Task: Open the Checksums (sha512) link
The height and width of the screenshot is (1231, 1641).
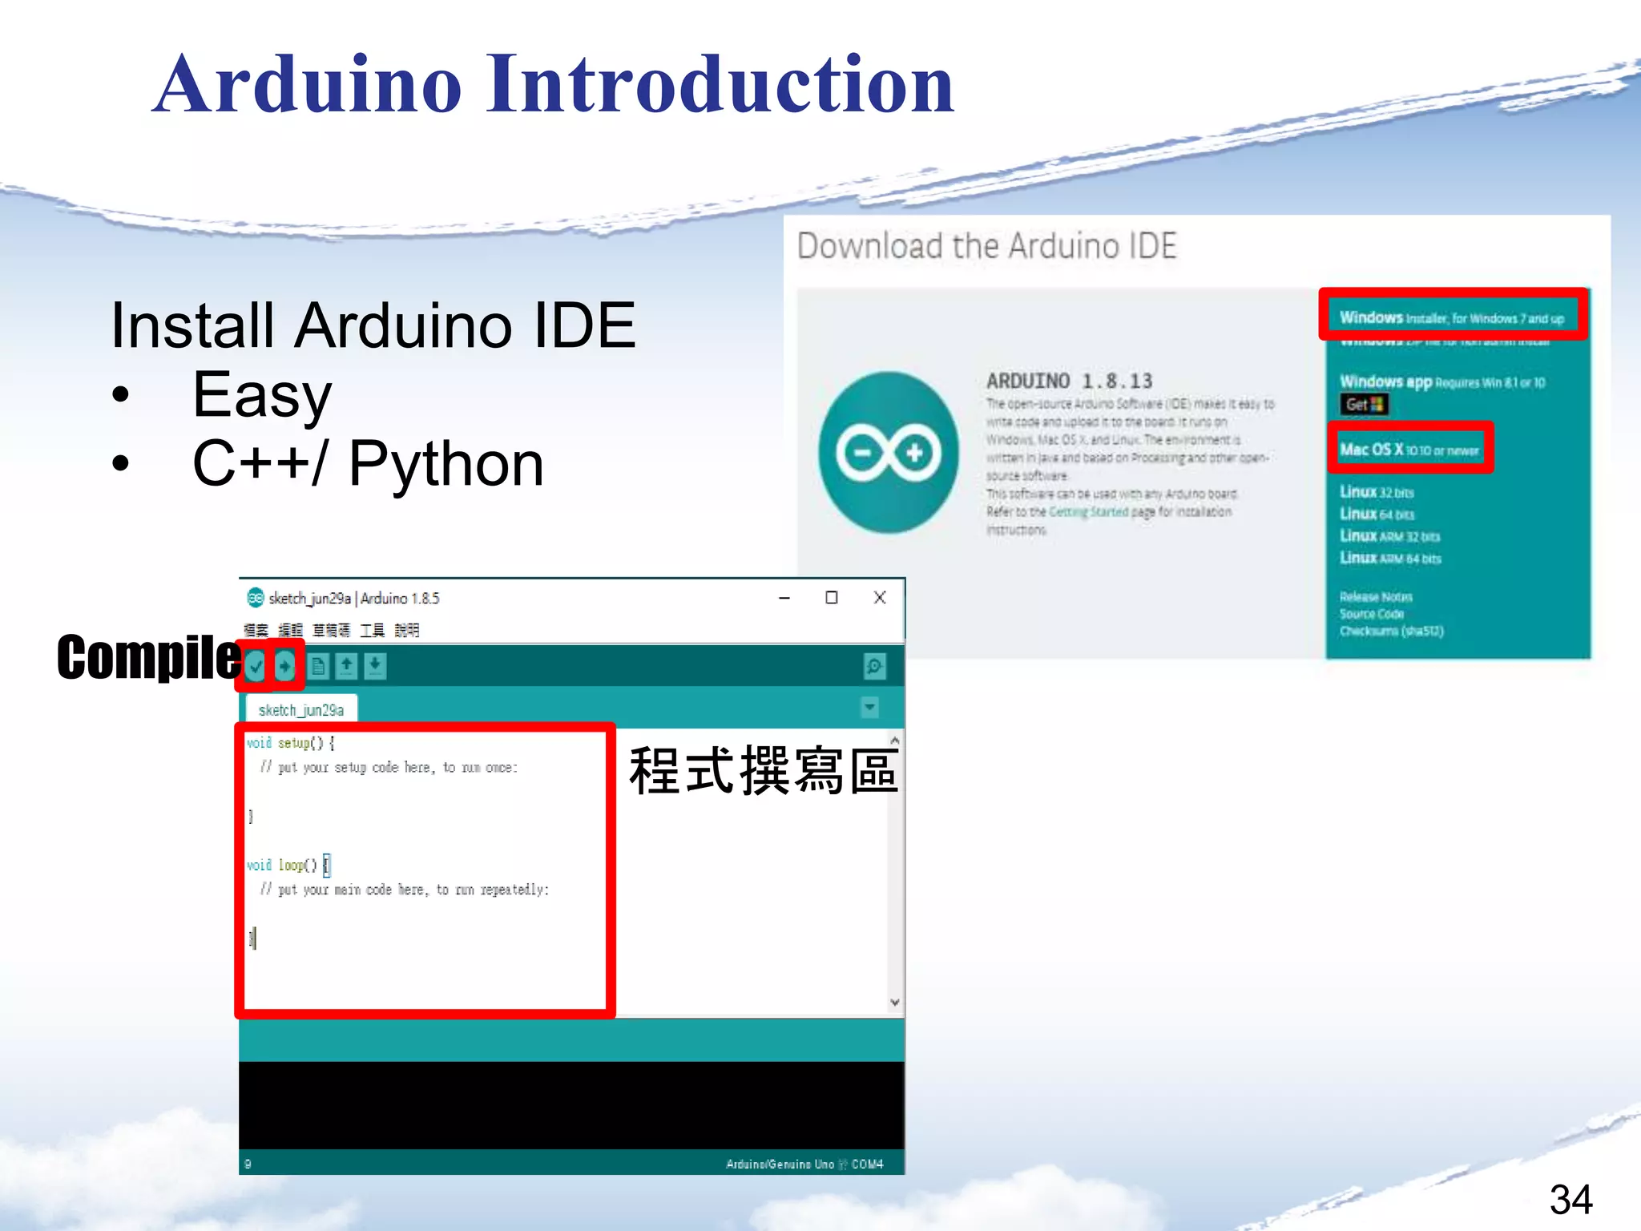Action: coord(1391,631)
